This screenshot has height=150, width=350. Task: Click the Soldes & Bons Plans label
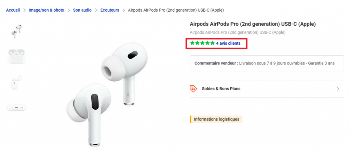[221, 89]
